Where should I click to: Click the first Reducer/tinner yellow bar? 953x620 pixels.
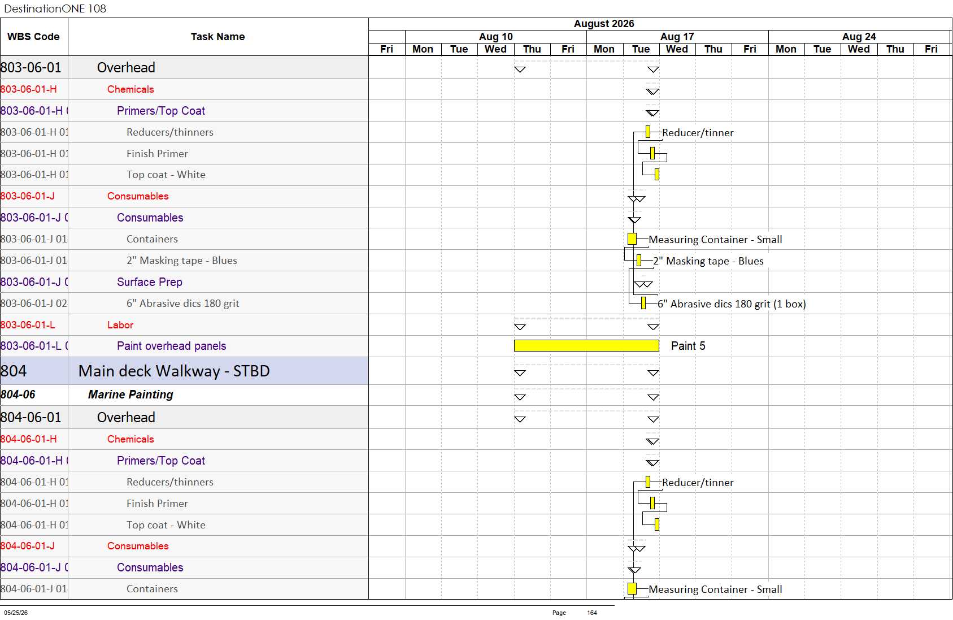pyautogui.click(x=648, y=132)
